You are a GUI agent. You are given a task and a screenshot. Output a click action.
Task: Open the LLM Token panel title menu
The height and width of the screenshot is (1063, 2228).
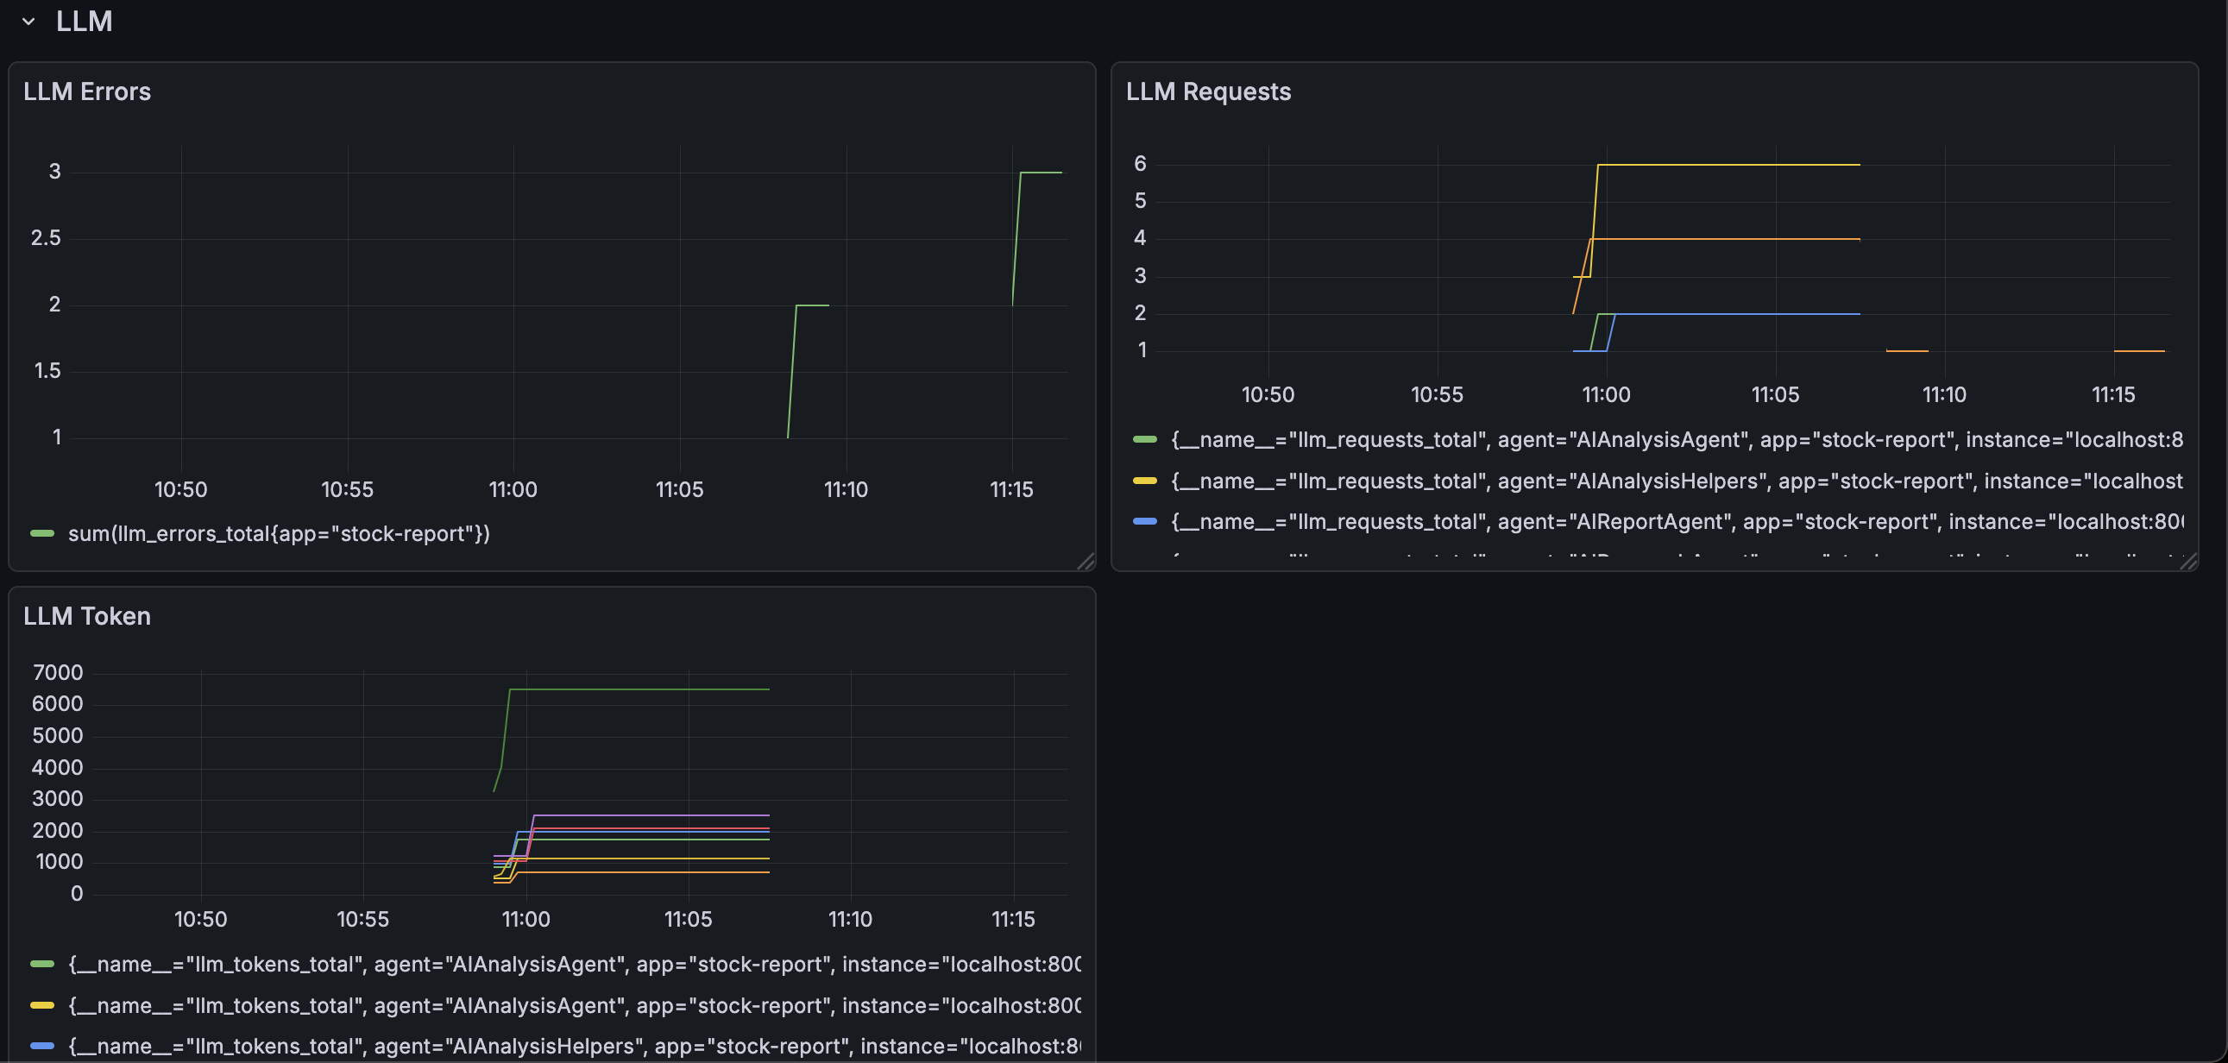coord(86,616)
